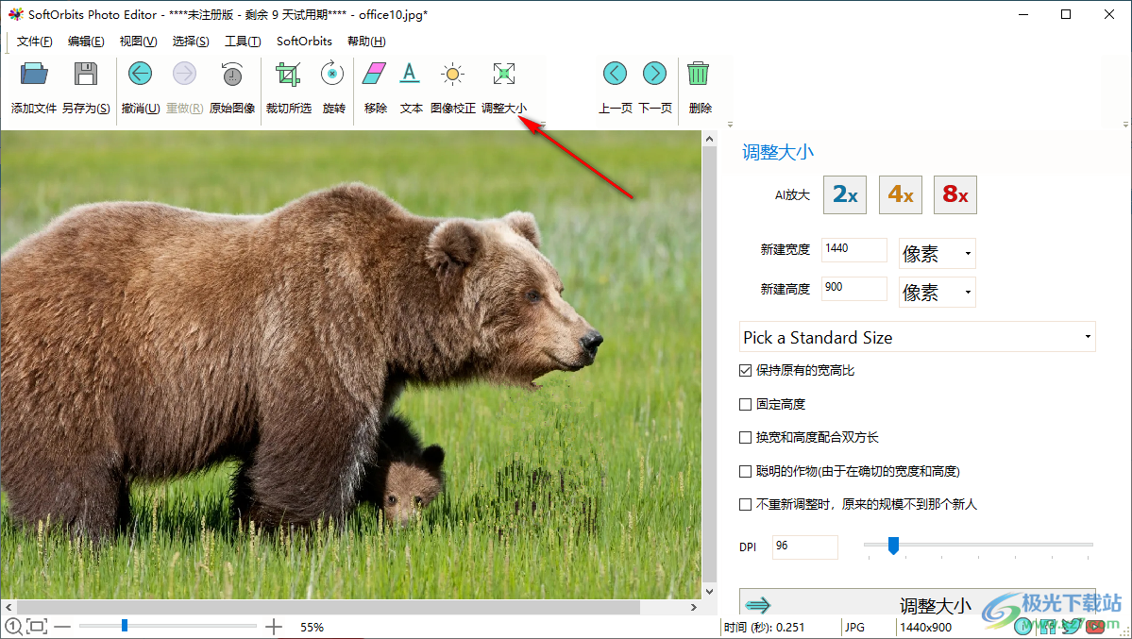Open the Pick a Standard Size dropdown
The height and width of the screenshot is (639, 1132).
pos(917,337)
